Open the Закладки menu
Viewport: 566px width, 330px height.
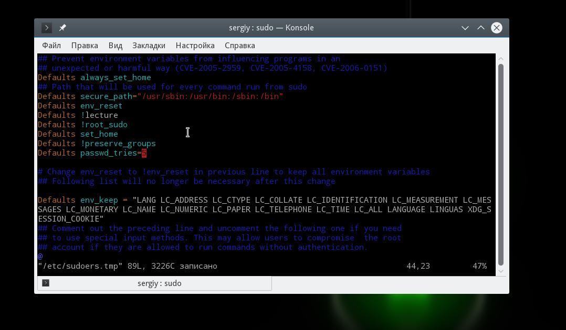tap(149, 46)
